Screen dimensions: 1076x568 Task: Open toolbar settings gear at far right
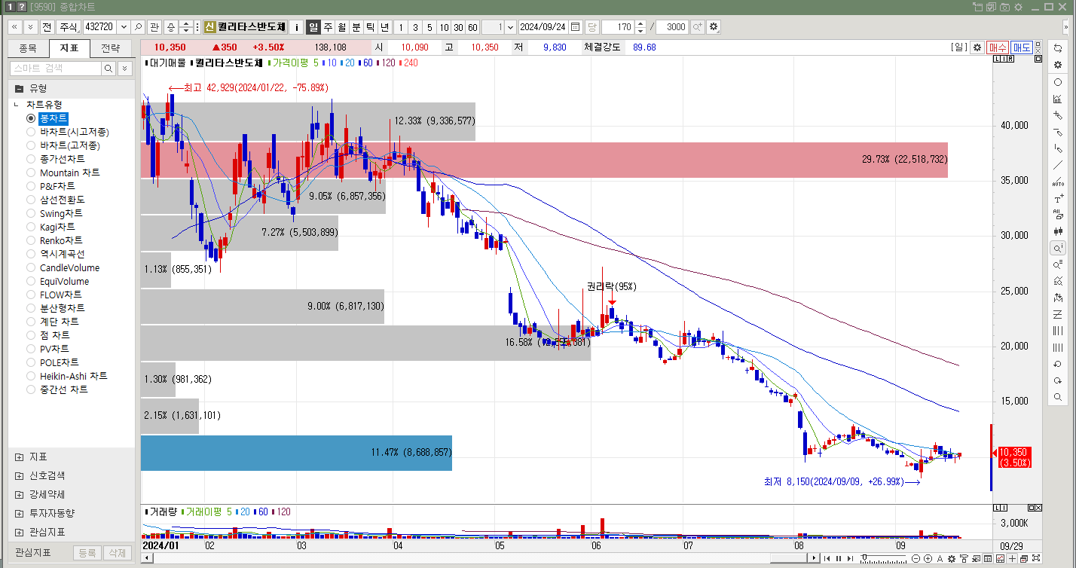(x=714, y=27)
